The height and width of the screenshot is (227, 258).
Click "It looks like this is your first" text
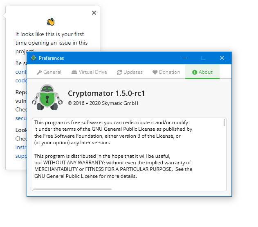click(x=50, y=34)
